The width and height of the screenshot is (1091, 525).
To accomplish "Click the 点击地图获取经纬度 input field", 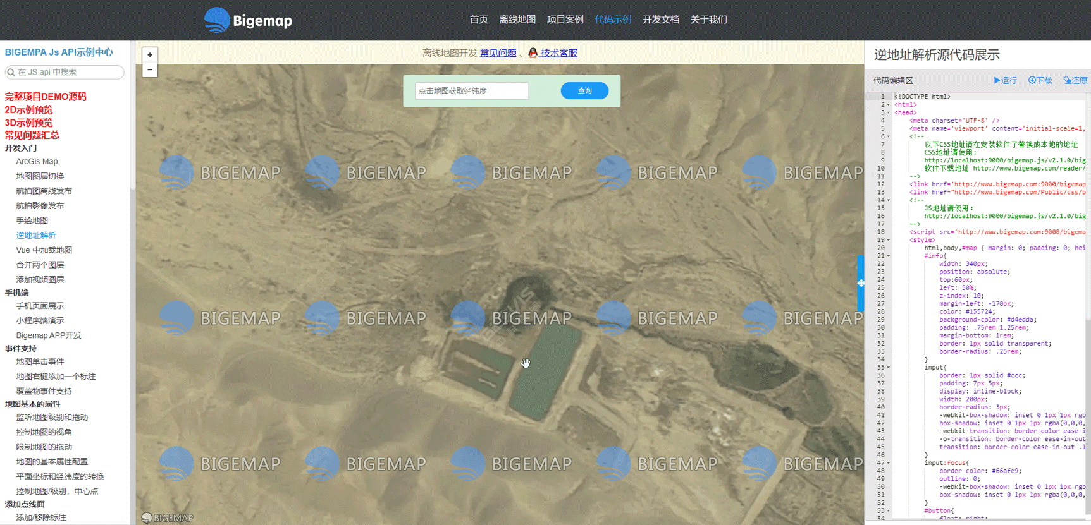I will tap(472, 91).
